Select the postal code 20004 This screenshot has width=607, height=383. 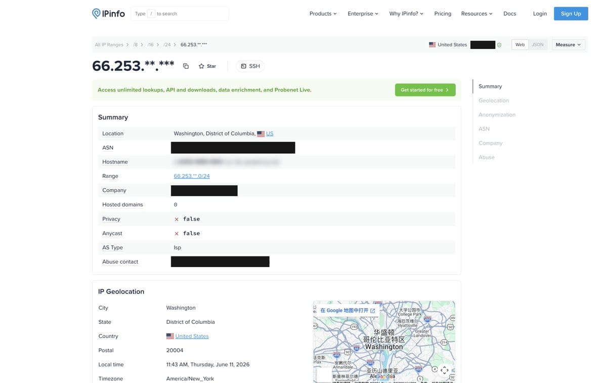tap(175, 350)
